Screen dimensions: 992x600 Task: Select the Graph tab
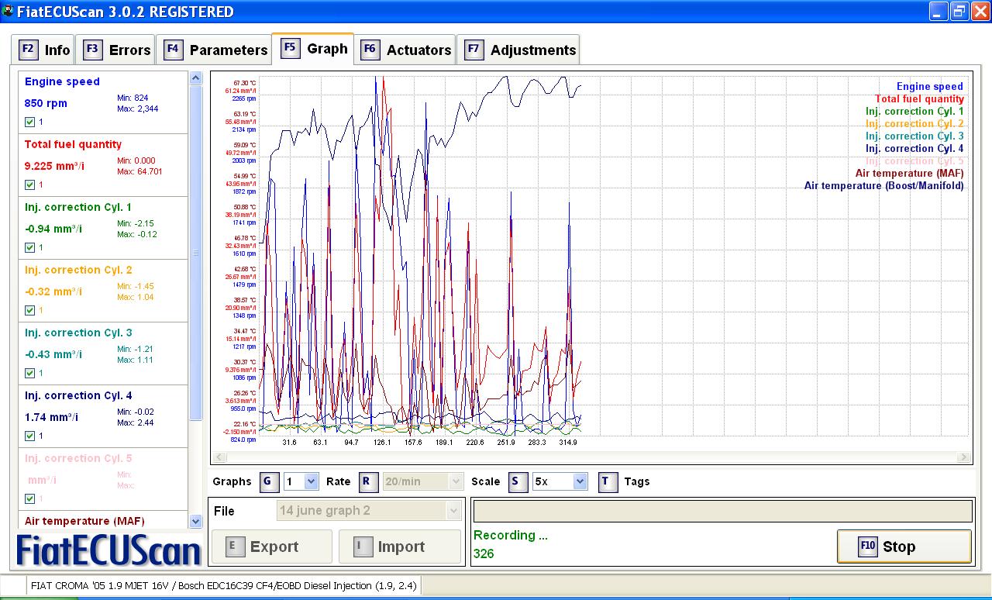pos(313,48)
